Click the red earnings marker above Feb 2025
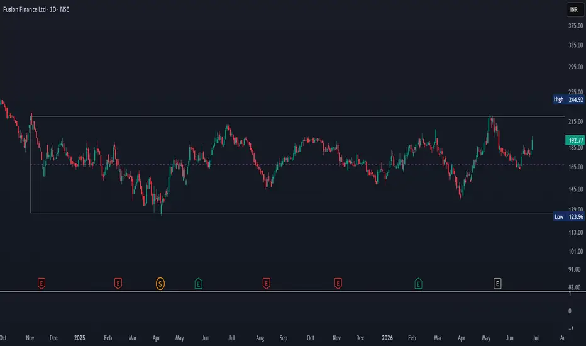 click(x=118, y=284)
